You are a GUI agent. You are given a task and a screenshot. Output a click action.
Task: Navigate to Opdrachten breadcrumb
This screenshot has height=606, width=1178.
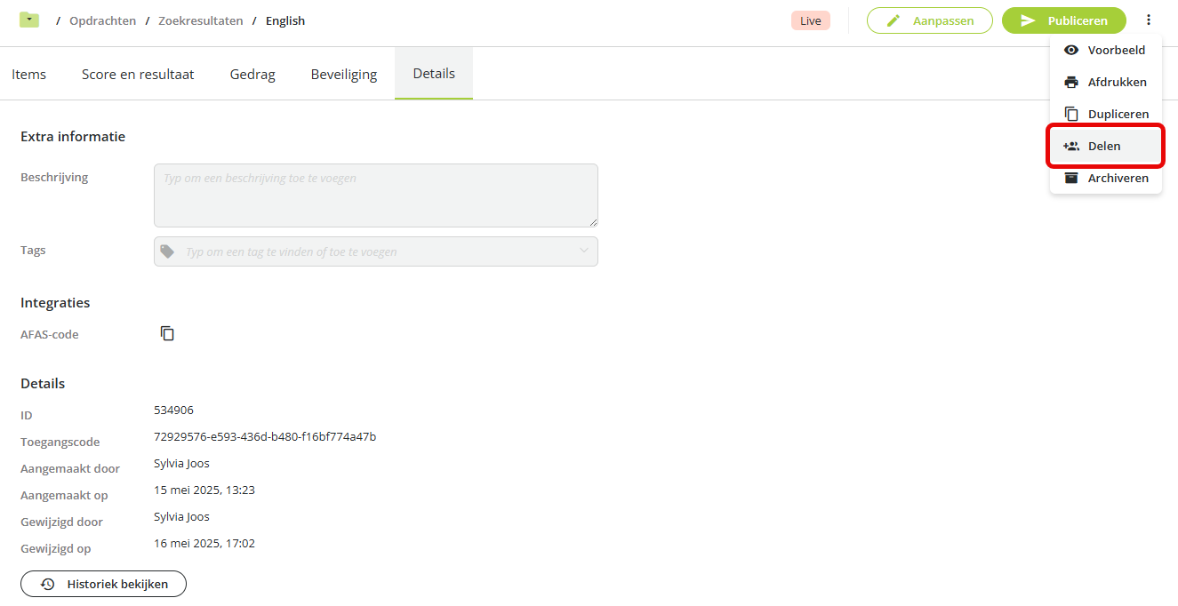click(102, 20)
